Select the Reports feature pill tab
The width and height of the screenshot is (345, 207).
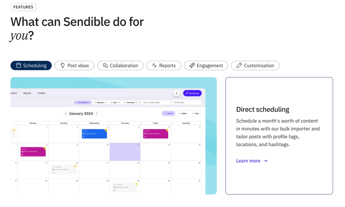[164, 66]
